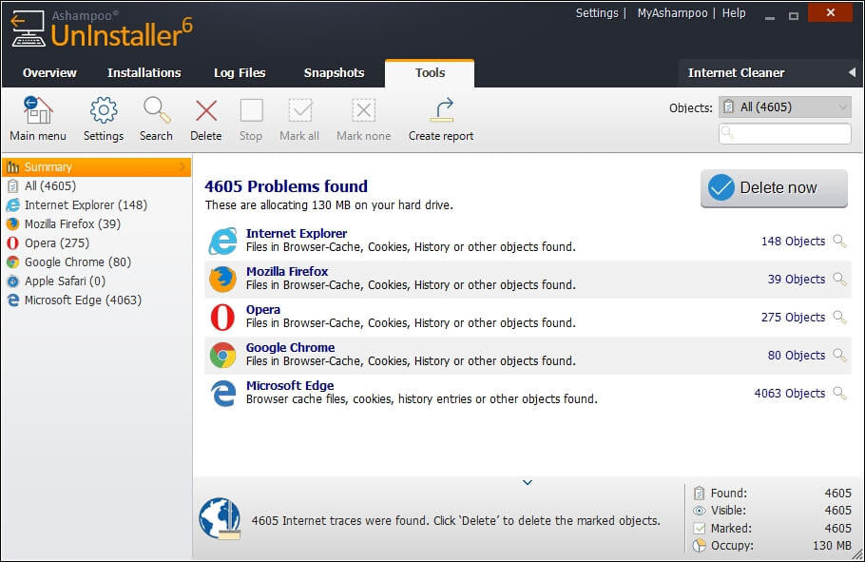The image size is (865, 562).
Task: Switch to the Snapshots tab
Action: coord(334,73)
